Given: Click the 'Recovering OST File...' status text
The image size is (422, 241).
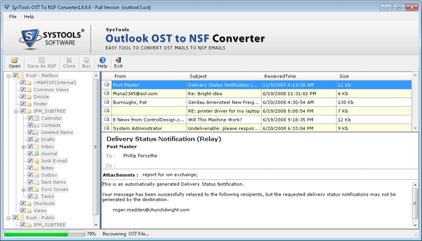Looking at the screenshot, I should (x=126, y=234).
